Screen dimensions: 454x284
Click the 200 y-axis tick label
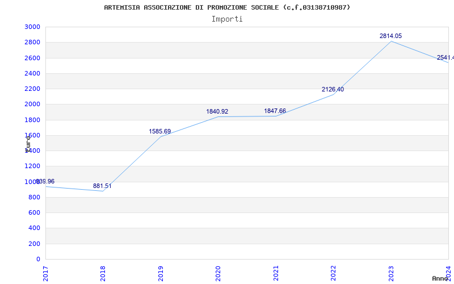(x=34, y=244)
